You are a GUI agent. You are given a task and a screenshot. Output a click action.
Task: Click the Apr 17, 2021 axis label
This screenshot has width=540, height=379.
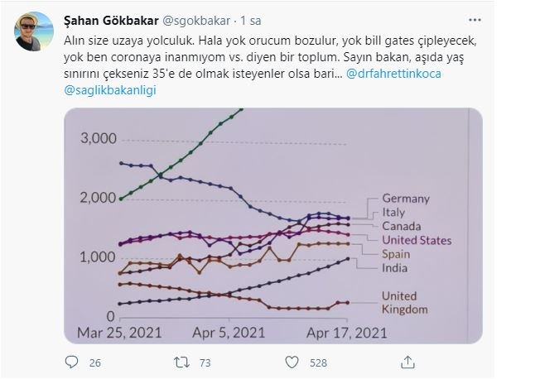coord(347,333)
